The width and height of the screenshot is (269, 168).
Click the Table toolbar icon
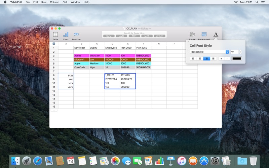click(x=55, y=35)
